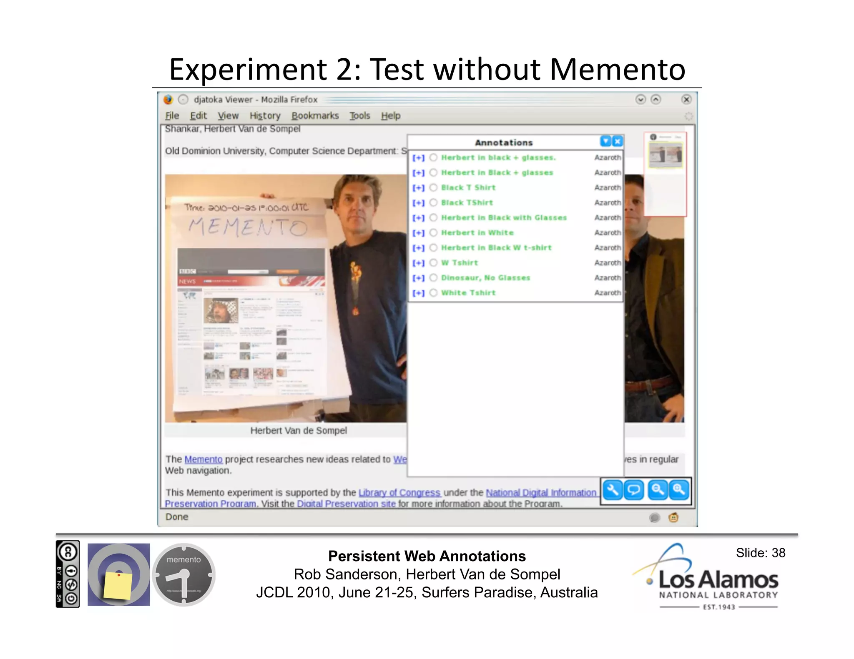The image size is (854, 659).
Task: Collapse the Annotations panel with the arrow icon
Action: point(605,141)
